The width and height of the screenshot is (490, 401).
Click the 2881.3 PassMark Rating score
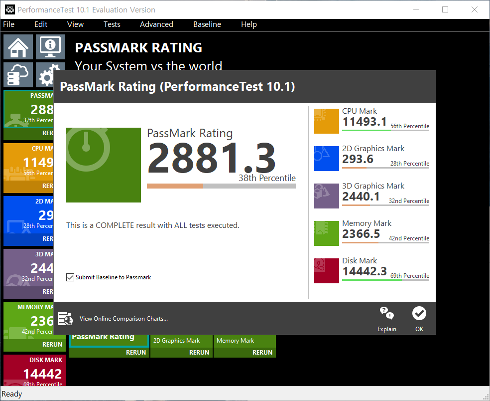[212, 158]
